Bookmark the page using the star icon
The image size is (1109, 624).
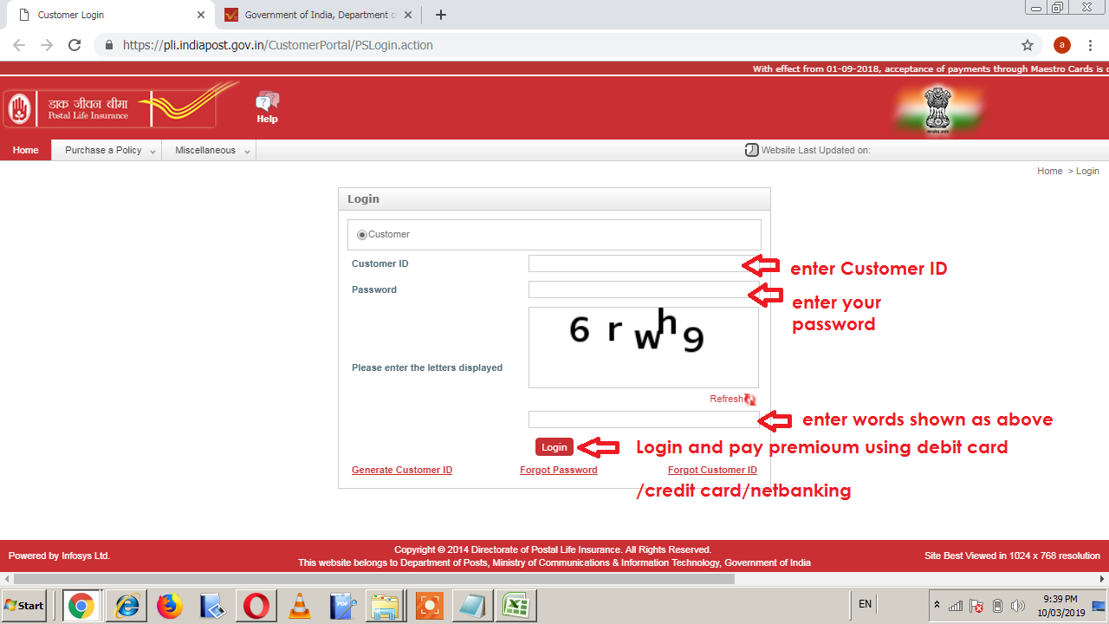coord(1027,44)
